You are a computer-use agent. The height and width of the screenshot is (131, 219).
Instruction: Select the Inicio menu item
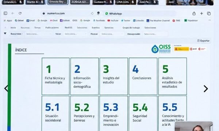[13, 28]
